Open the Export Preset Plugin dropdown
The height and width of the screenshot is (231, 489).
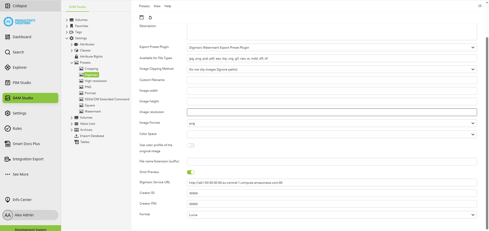point(331,47)
